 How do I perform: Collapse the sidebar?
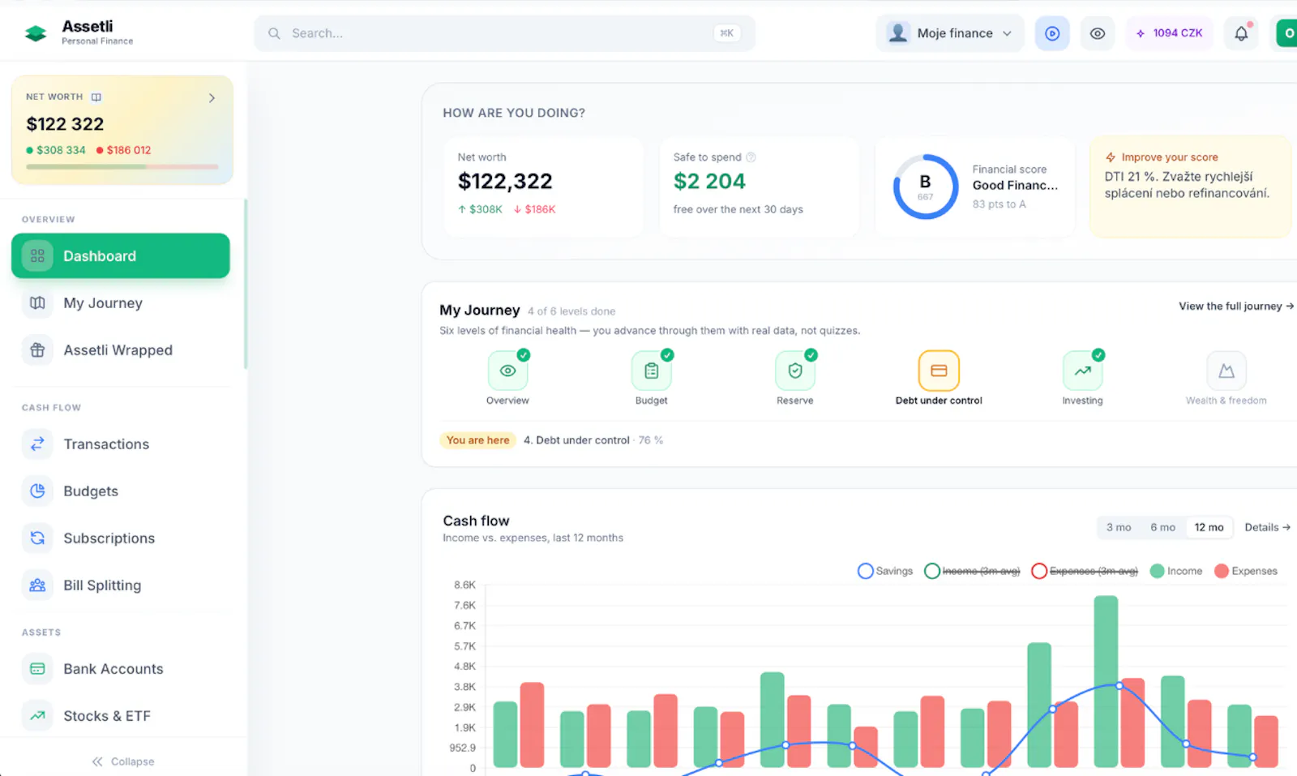pos(123,761)
